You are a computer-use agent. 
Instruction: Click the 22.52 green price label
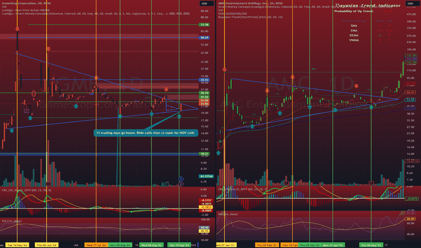(x=204, y=97)
